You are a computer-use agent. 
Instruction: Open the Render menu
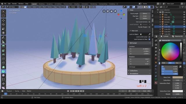15,4
